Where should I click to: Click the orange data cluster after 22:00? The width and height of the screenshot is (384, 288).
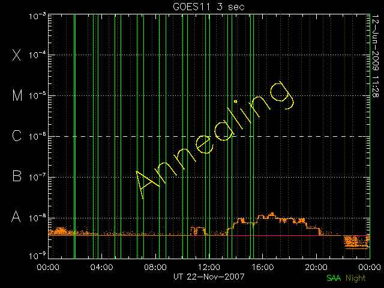click(356, 242)
